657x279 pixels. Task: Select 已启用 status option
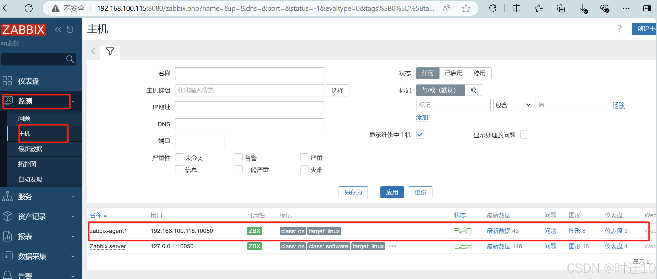[x=454, y=73]
